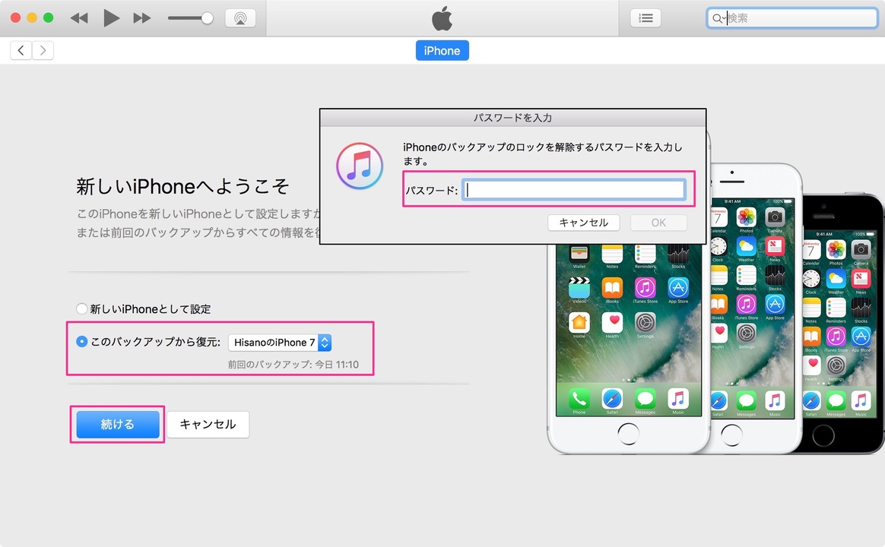Go back with the left chevron button

21,51
